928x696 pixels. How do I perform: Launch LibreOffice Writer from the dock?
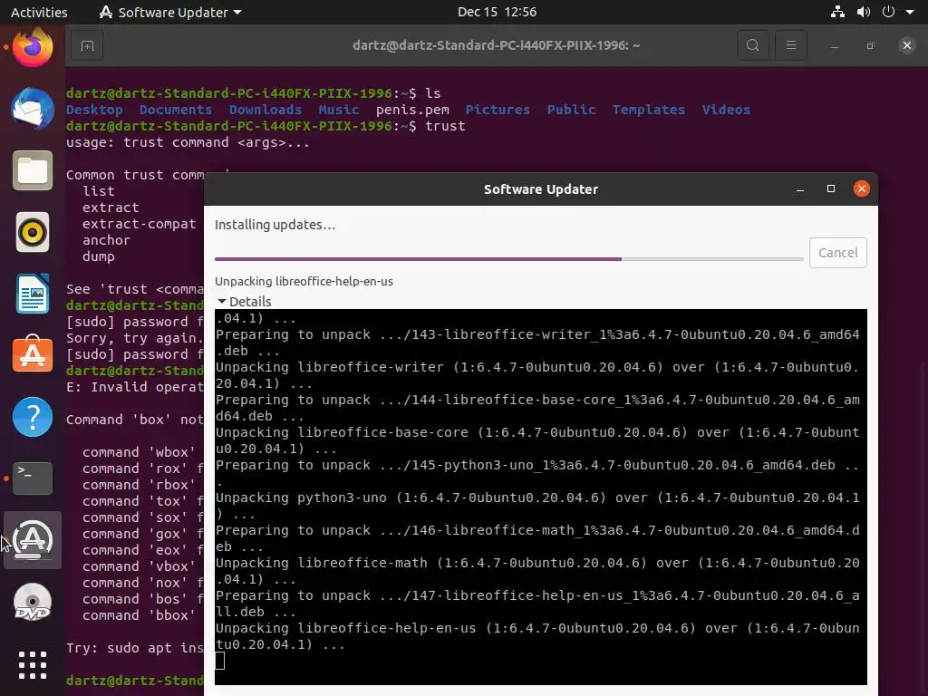click(33, 294)
